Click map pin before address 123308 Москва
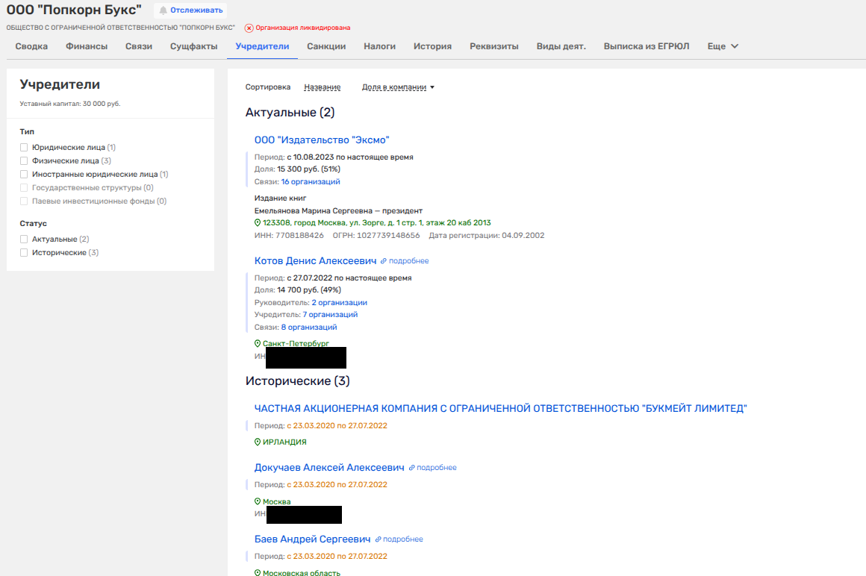Screen dimensions: 866x576 tap(258, 223)
